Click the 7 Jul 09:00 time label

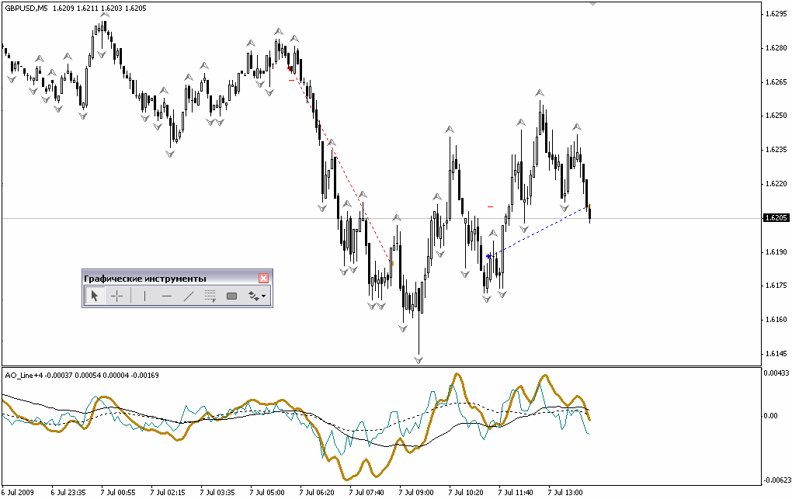pos(415,492)
